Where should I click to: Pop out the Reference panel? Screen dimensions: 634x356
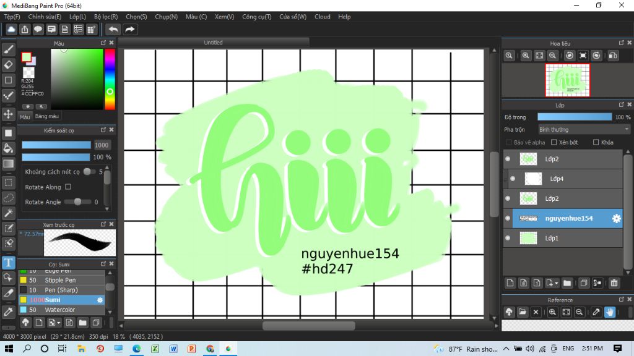(622, 300)
